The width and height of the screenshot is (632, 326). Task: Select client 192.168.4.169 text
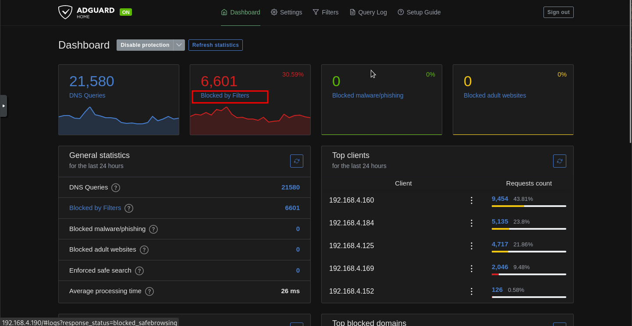(x=352, y=269)
